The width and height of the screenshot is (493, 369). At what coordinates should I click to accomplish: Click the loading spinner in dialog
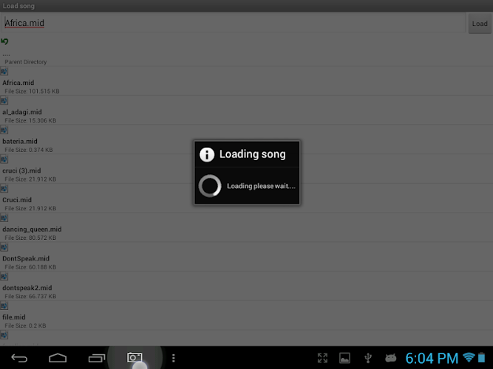click(x=210, y=185)
